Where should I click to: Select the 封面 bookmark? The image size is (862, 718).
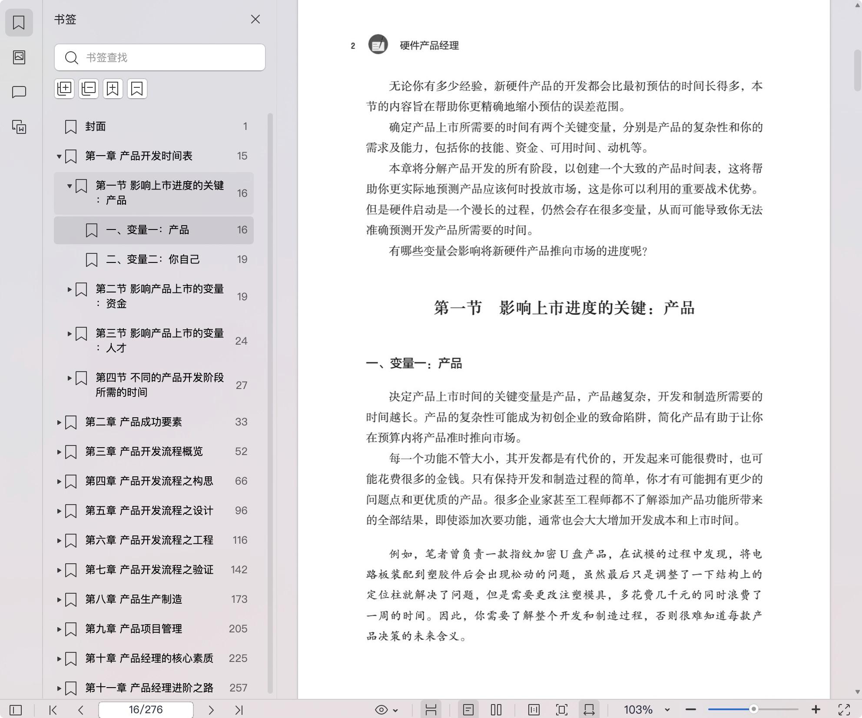coord(154,126)
